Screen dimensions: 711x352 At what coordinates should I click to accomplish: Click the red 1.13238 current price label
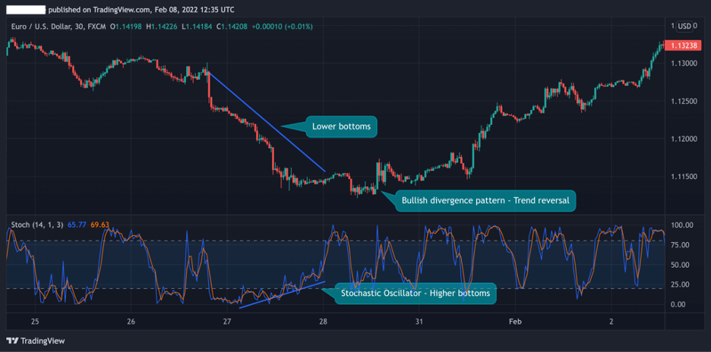pyautogui.click(x=682, y=46)
